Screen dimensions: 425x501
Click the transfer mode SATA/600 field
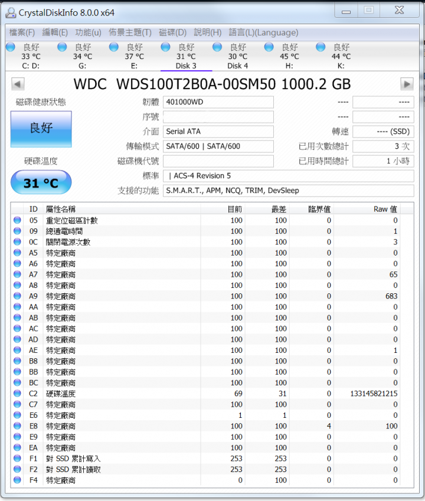coord(218,146)
